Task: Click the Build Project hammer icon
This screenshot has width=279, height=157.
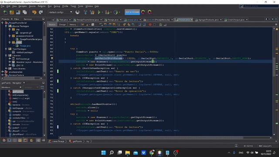Action: pyautogui.click(x=85, y=12)
